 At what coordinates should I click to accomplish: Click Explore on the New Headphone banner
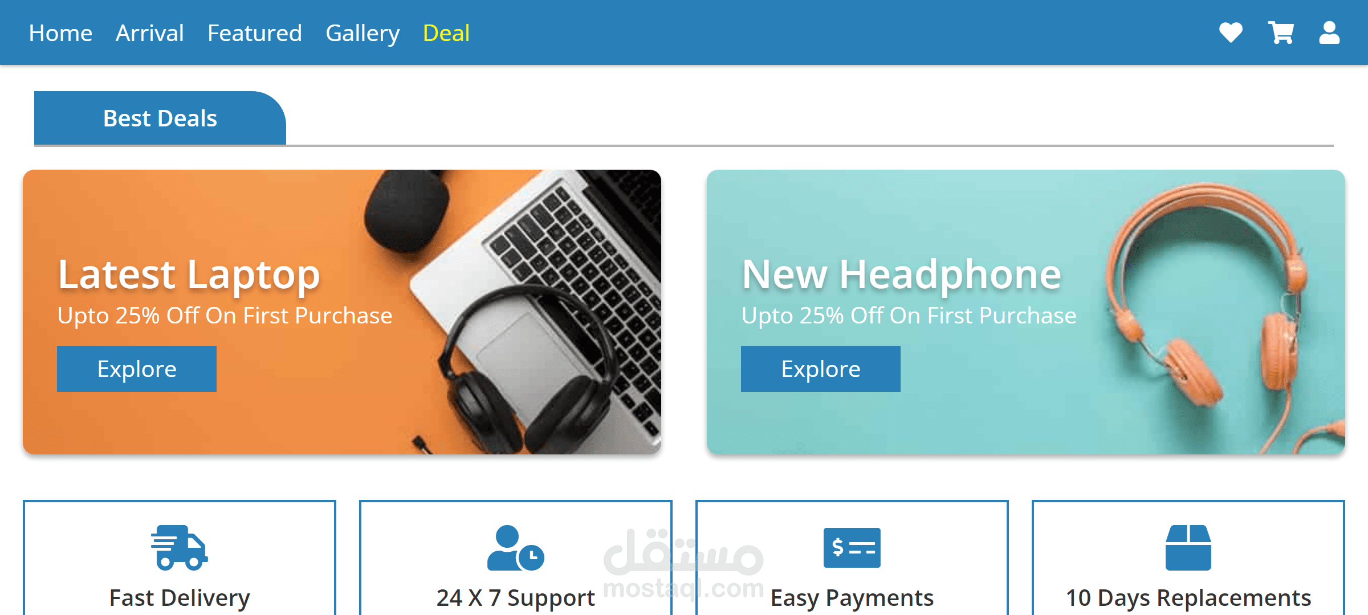[x=821, y=369]
